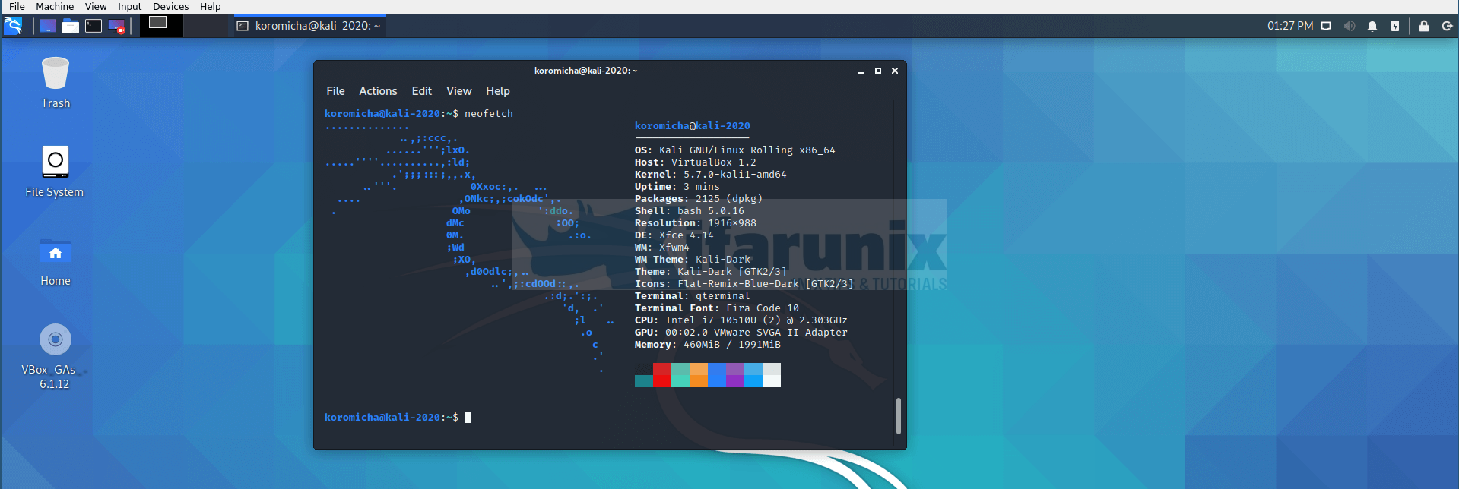Click the 'CPU: Intel i7-10510U' line
The image size is (1459, 489).
point(741,320)
